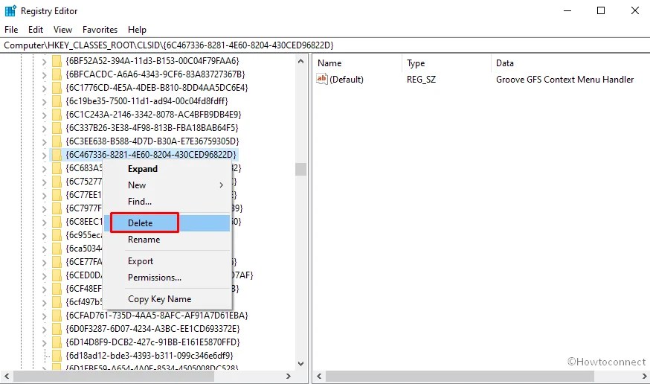
Task: Expand the {6c19be35-7500-11d1-ad94-00c04fd8fdff} key
Action: coord(45,103)
